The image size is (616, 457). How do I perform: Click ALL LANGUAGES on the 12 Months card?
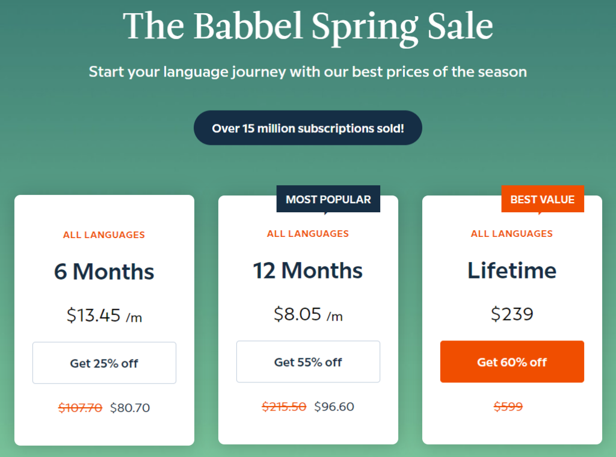pos(308,234)
